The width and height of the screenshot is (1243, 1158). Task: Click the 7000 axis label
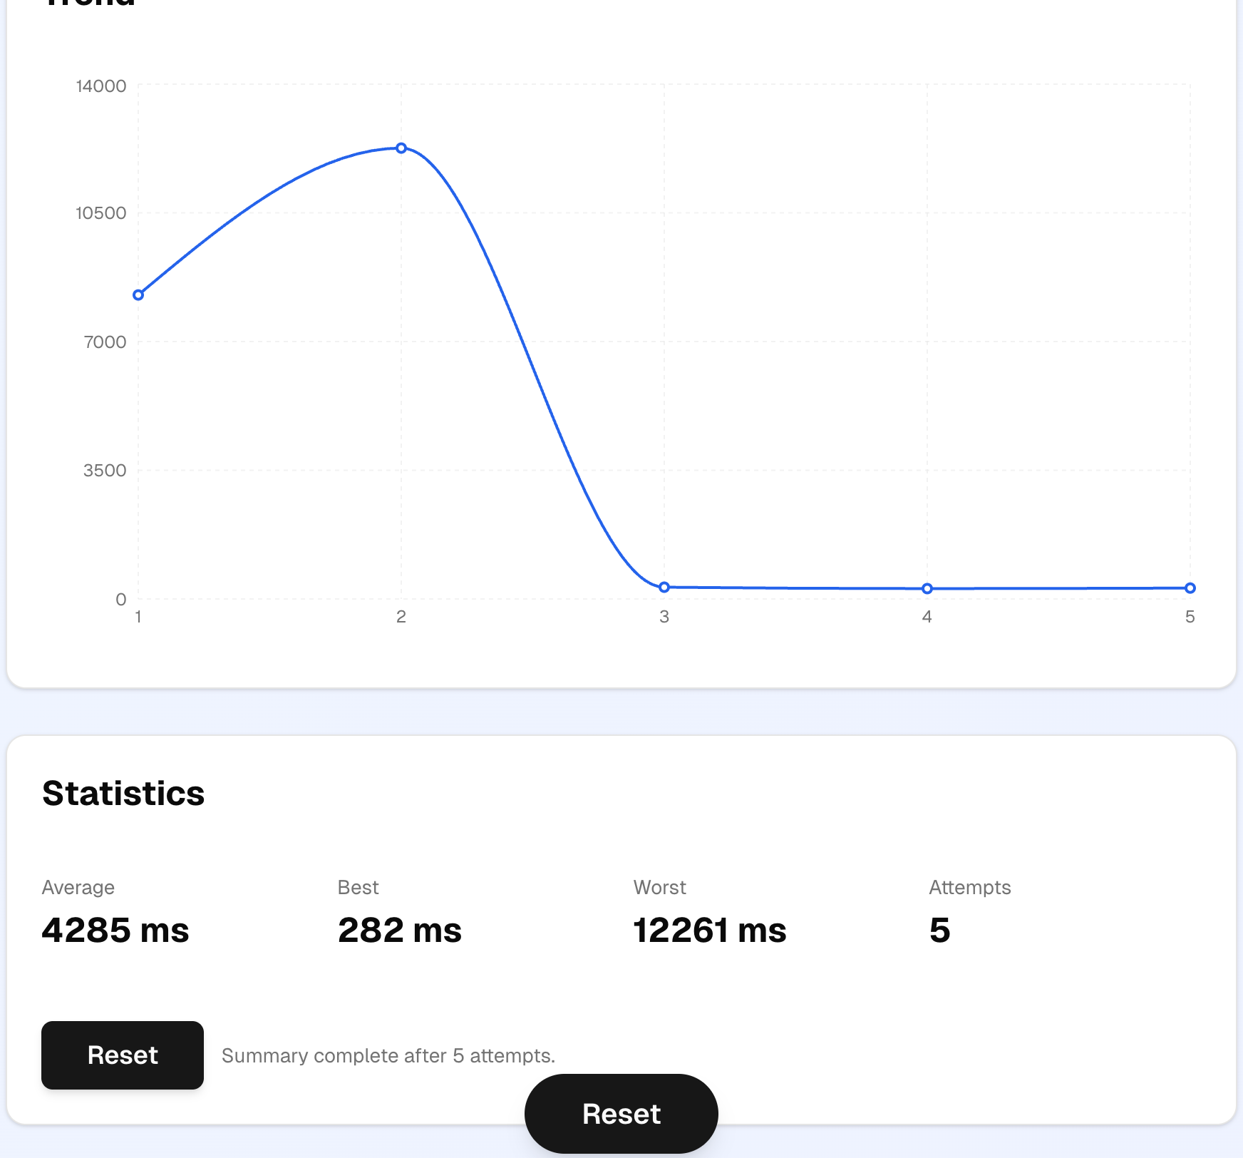pyautogui.click(x=104, y=342)
